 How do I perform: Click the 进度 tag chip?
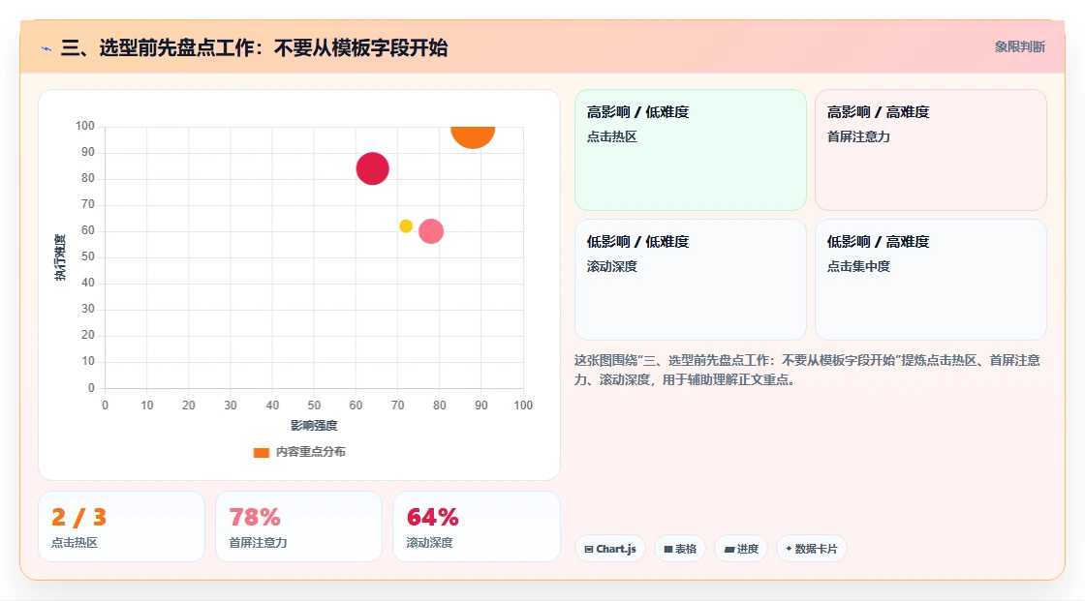pyautogui.click(x=741, y=549)
